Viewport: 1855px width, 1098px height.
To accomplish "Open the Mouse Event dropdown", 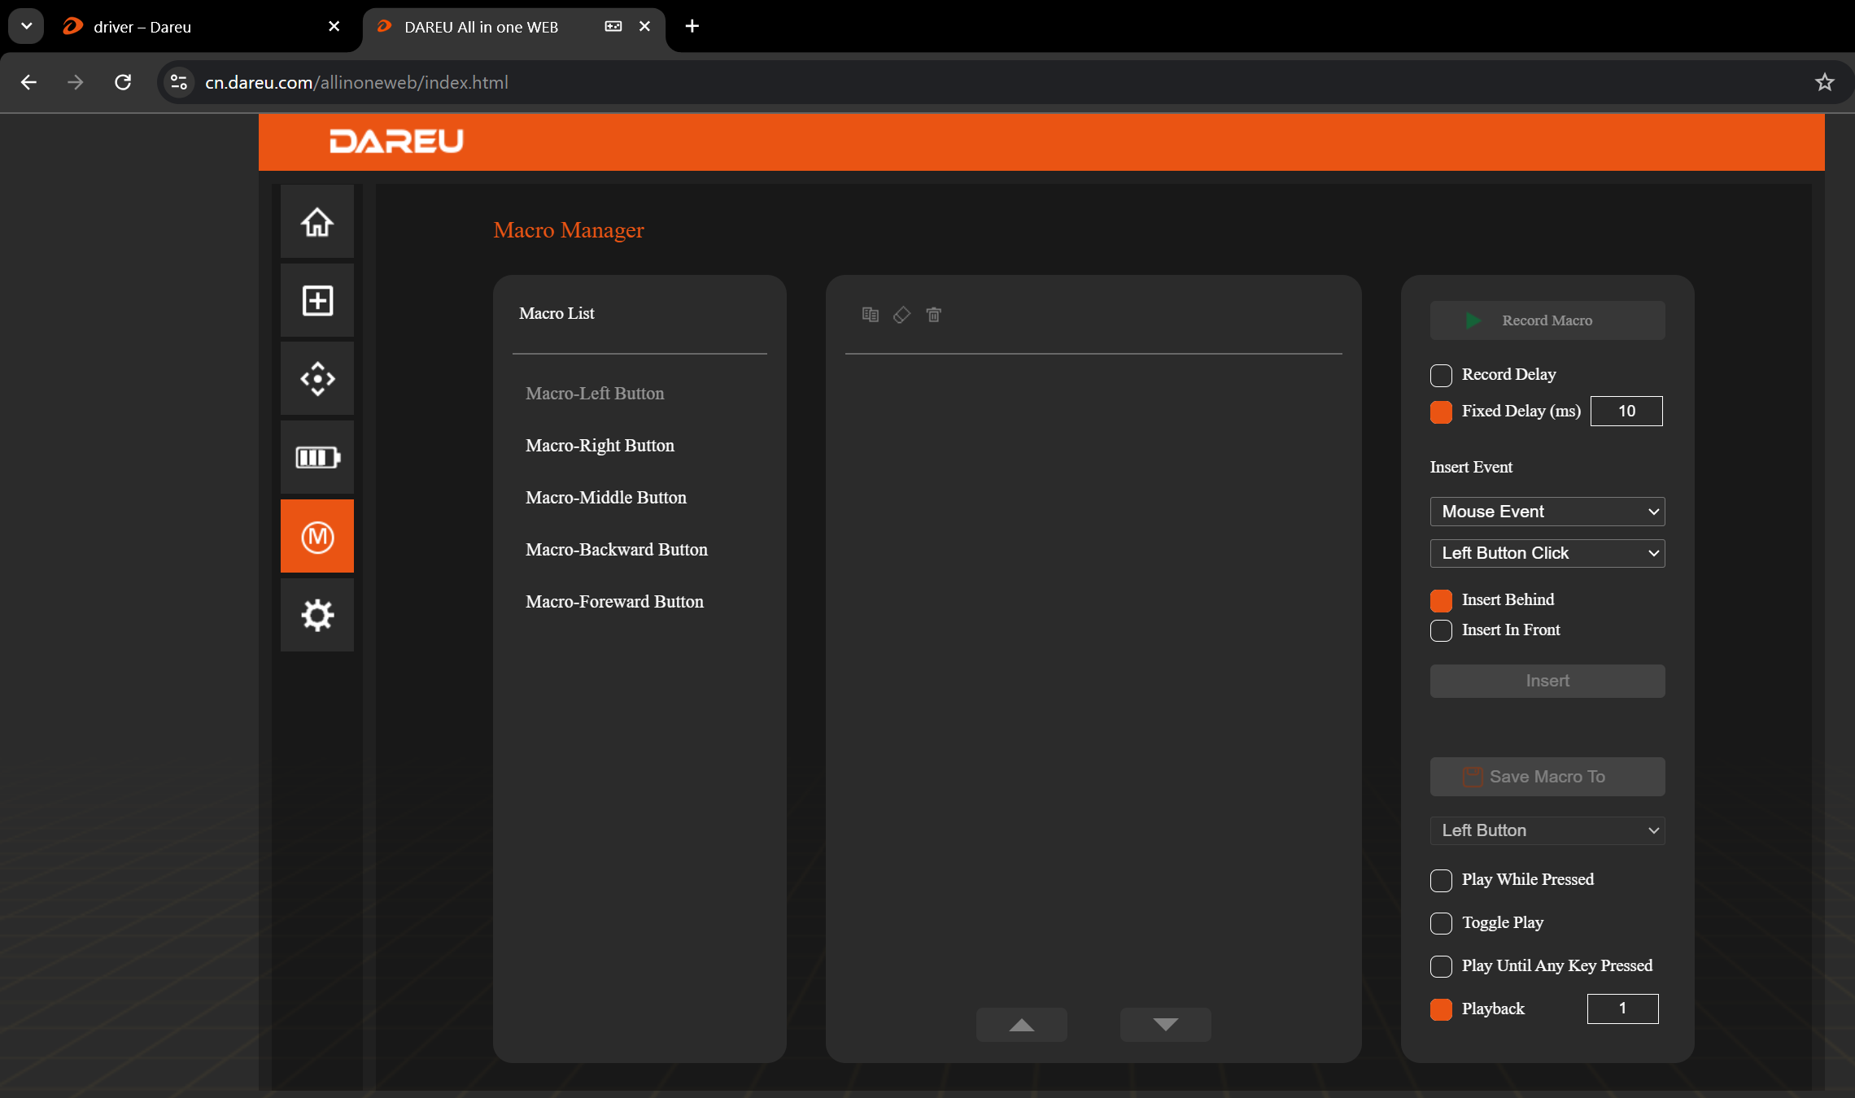I will click(x=1547, y=512).
